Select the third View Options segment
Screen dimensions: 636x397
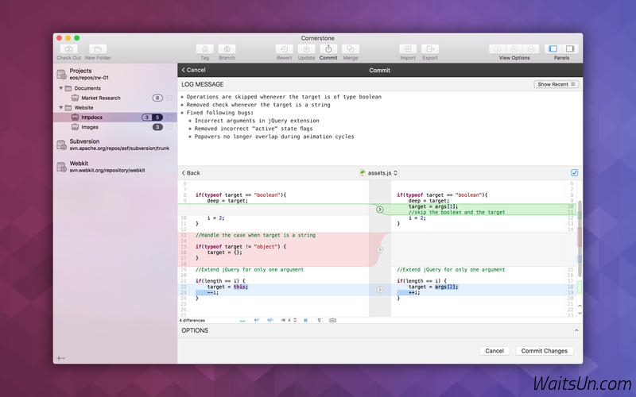(x=531, y=48)
